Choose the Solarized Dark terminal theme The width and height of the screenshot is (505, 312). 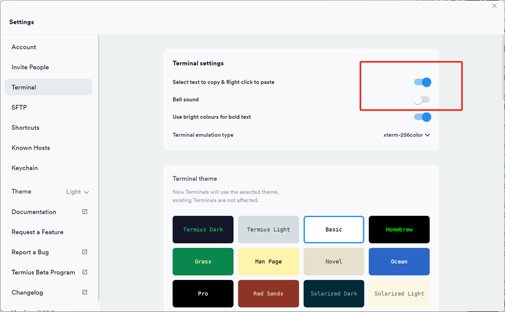point(334,294)
